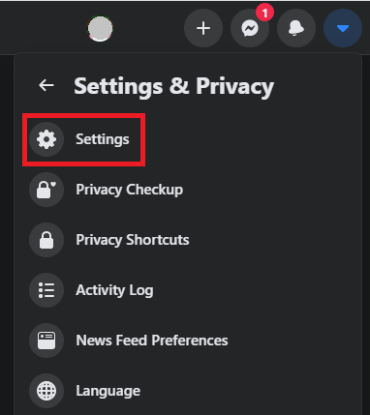Click the Privacy Checkup lock-heart icon
Screen dimensions: 370x415
(46, 190)
